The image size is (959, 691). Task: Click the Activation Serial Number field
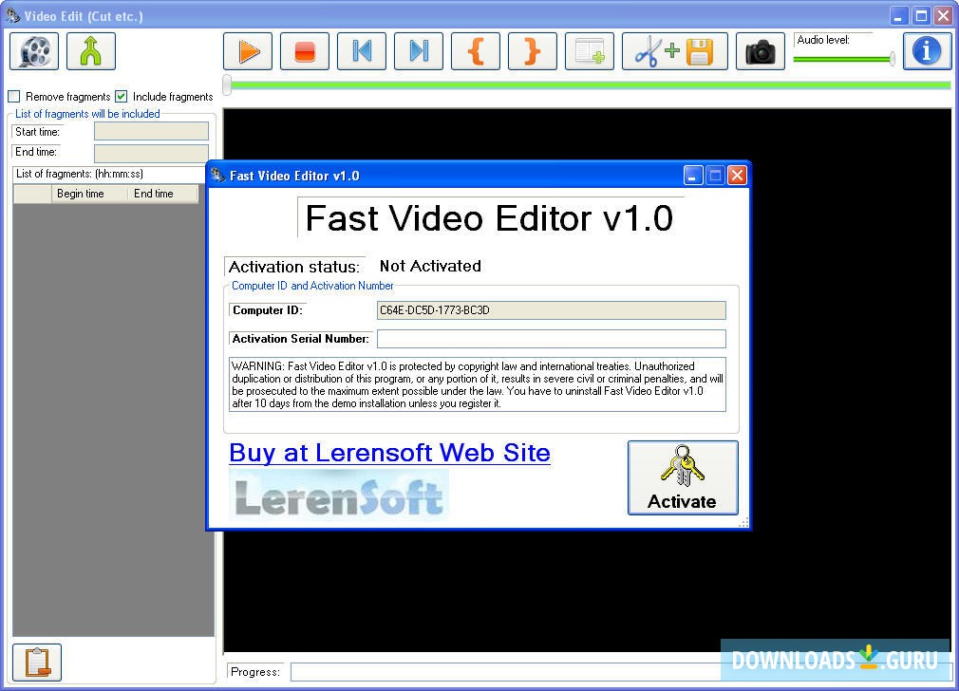pos(551,339)
